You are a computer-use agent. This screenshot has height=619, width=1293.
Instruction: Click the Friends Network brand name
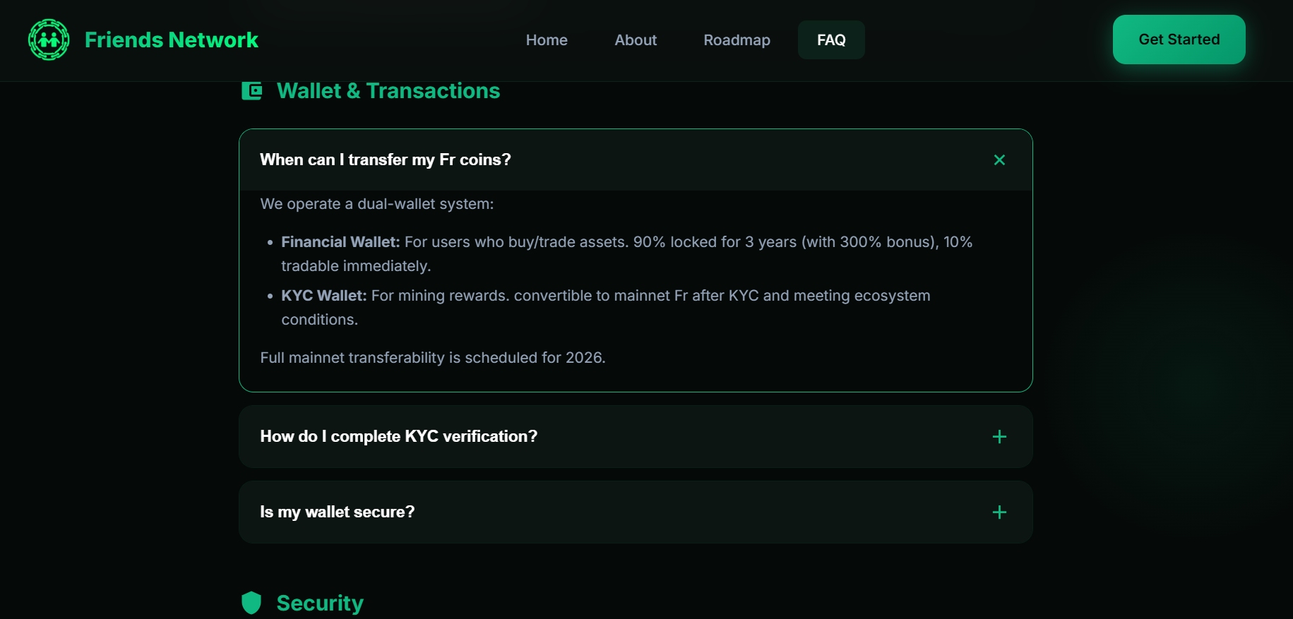pyautogui.click(x=172, y=40)
